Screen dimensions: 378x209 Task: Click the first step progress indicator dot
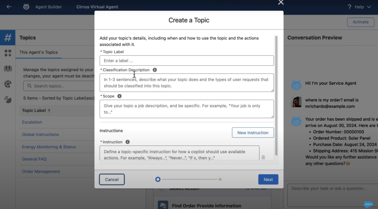(x=158, y=180)
